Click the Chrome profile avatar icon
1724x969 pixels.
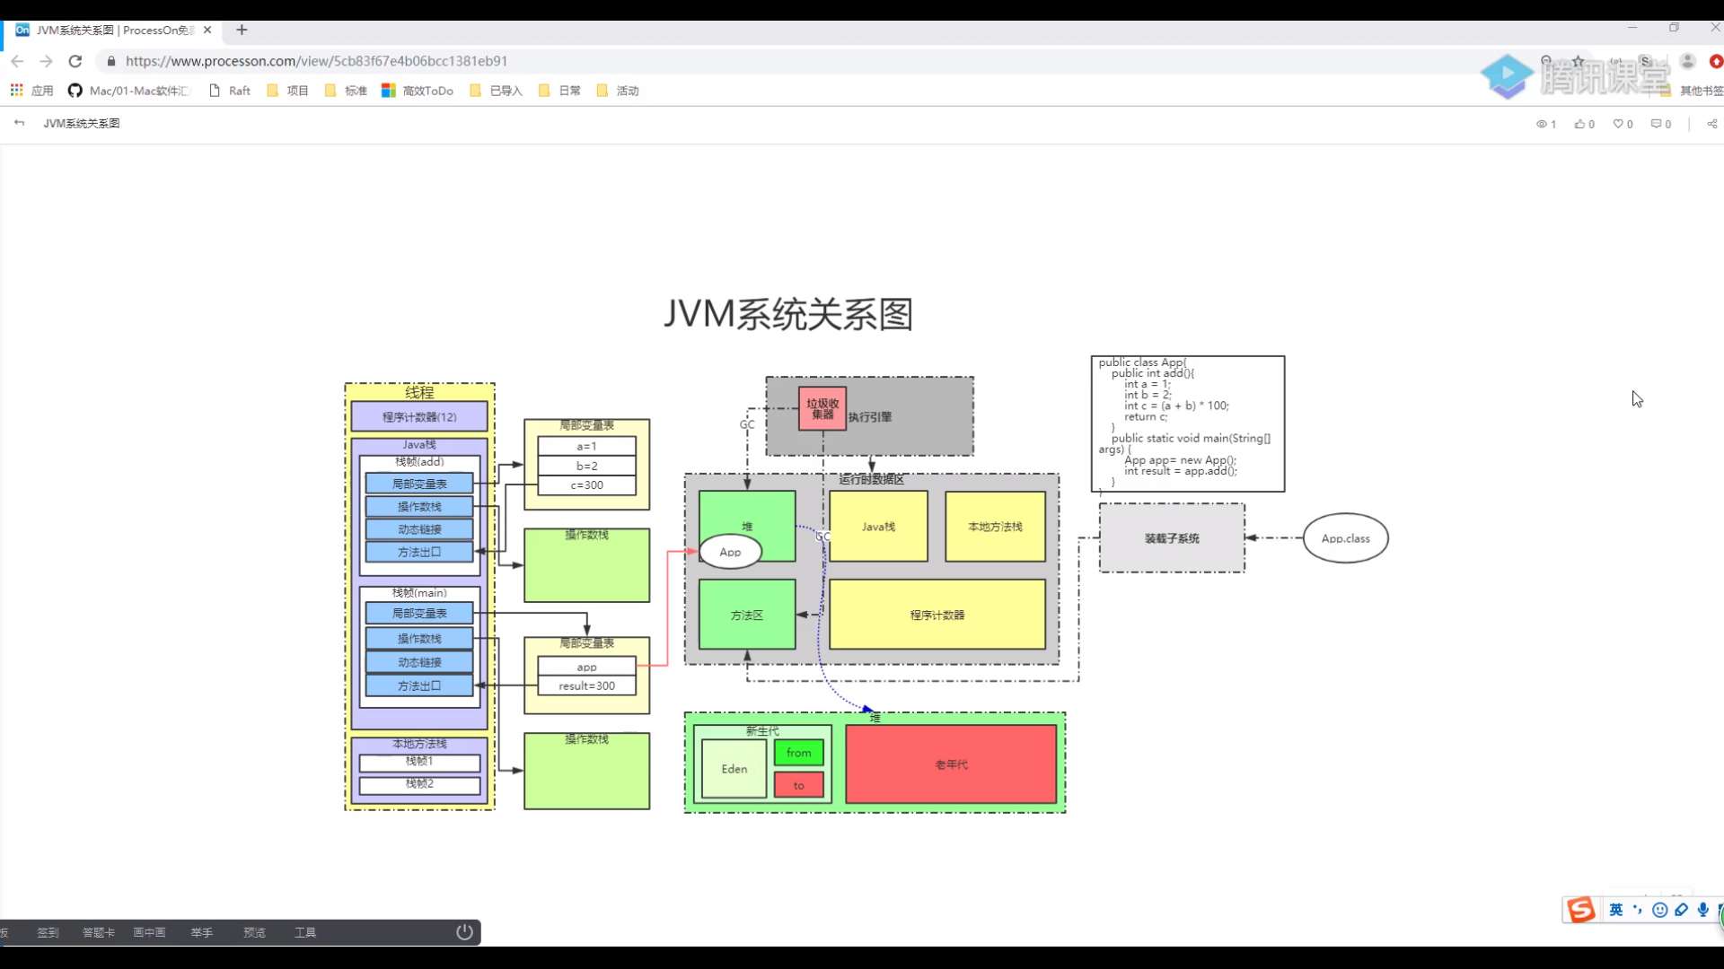click(1688, 61)
